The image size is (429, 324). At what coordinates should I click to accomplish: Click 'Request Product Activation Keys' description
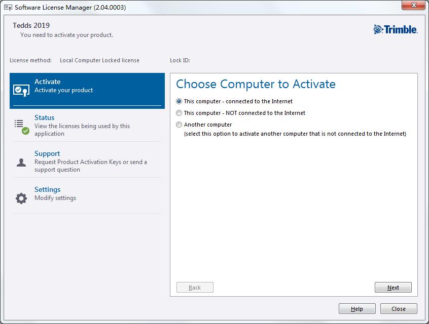click(91, 166)
